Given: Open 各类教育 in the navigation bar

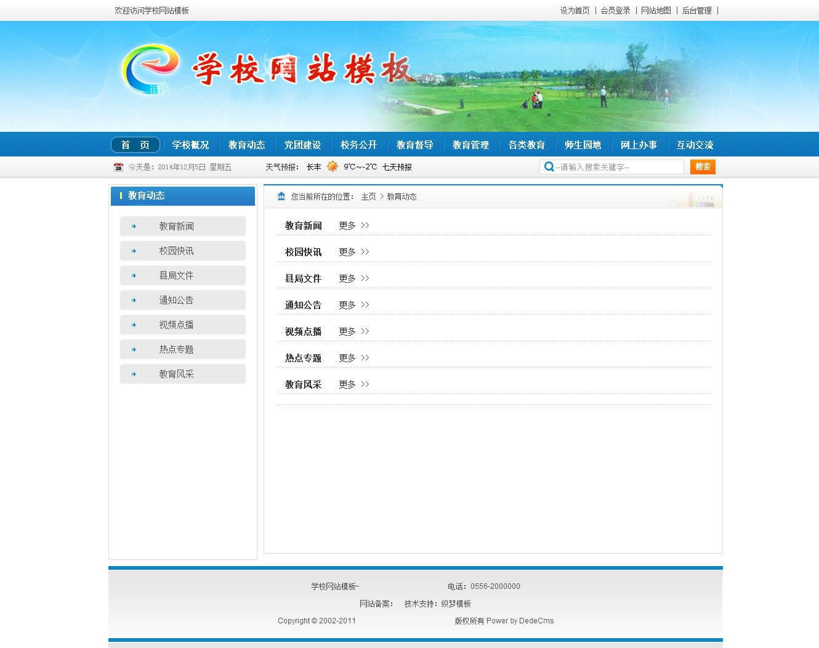Looking at the screenshot, I should pyautogui.click(x=526, y=145).
